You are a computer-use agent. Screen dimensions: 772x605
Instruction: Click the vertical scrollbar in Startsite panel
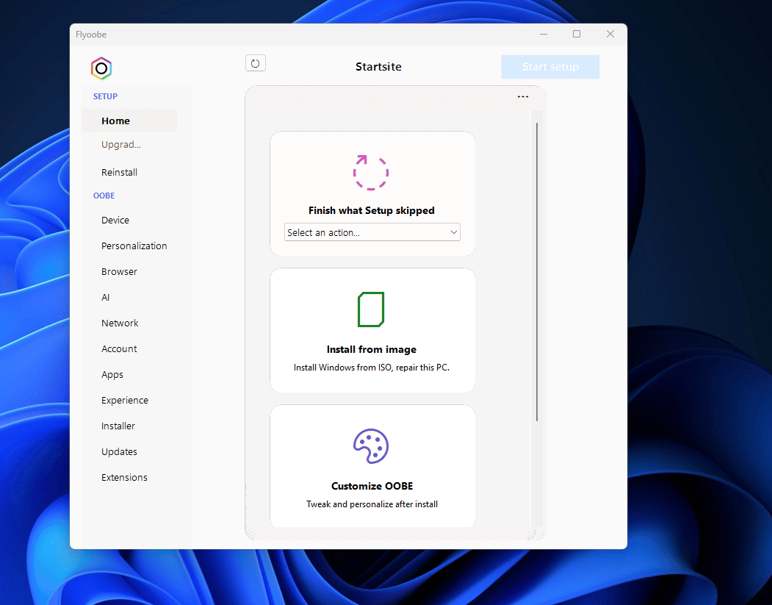[537, 272]
